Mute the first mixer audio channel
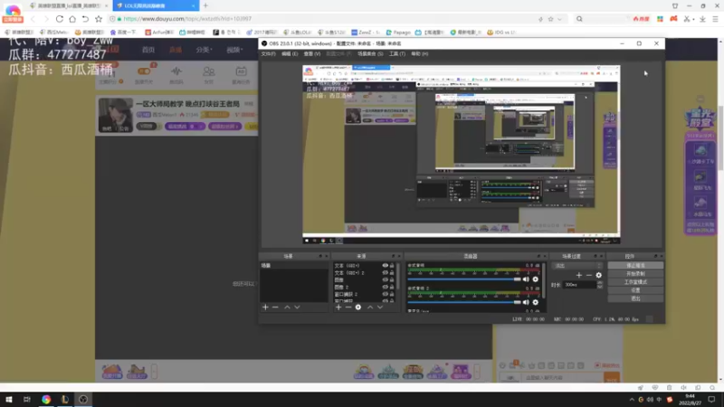The width and height of the screenshot is (724, 407). pos(526,279)
